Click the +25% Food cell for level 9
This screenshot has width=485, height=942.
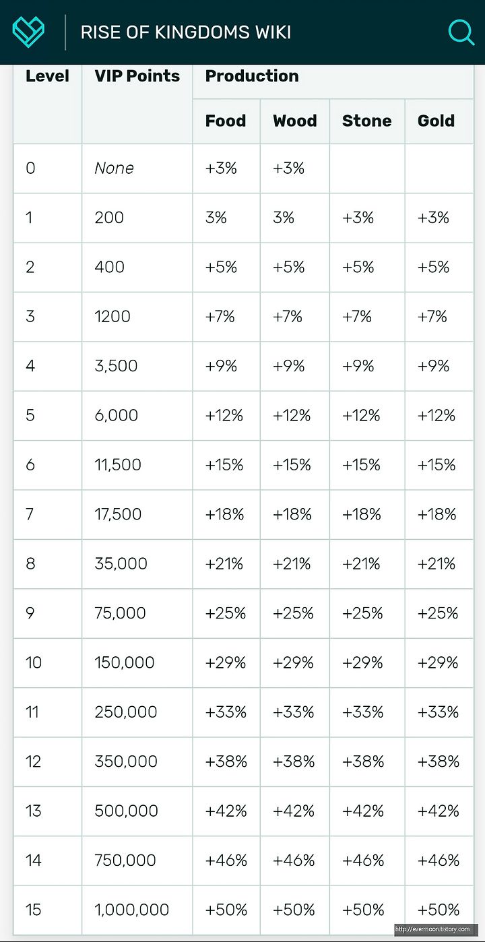pyautogui.click(x=226, y=613)
